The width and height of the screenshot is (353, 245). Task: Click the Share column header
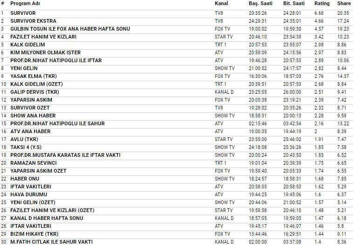[344, 3]
